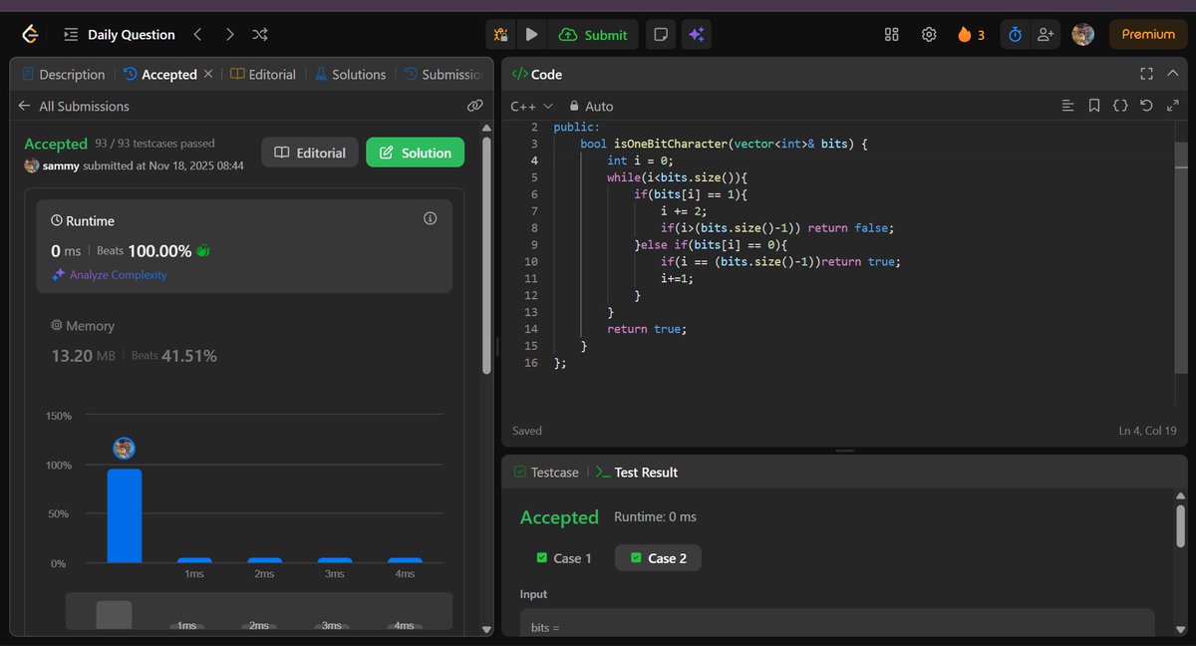Open the Editorial button beside Solution

click(x=310, y=153)
